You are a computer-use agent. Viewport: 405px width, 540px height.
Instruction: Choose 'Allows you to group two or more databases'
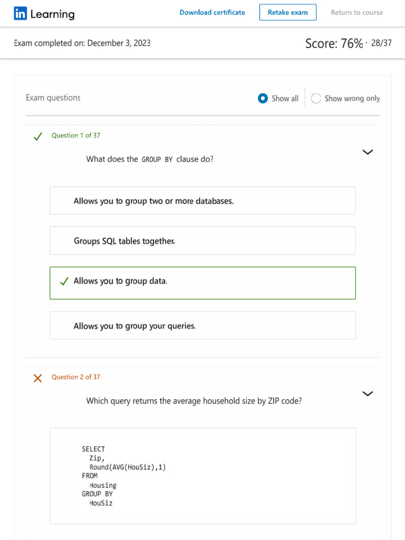202,201
